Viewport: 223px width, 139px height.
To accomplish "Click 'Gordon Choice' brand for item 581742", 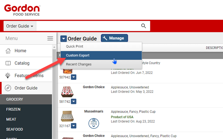I will [x=94, y=87].
